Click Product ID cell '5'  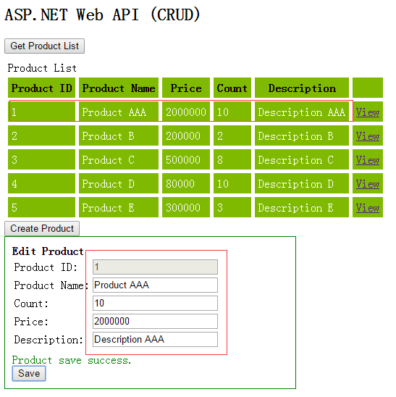(x=41, y=207)
